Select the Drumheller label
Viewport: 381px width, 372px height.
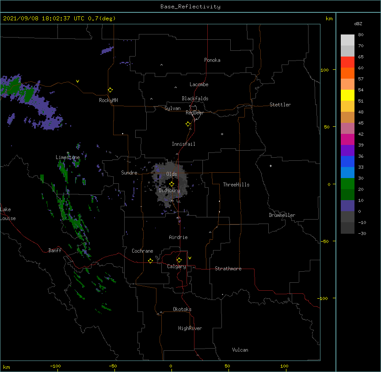tap(282, 215)
